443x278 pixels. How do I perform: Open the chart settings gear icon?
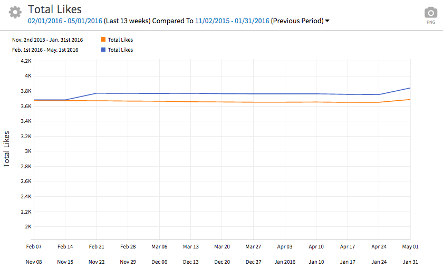pyautogui.click(x=15, y=13)
